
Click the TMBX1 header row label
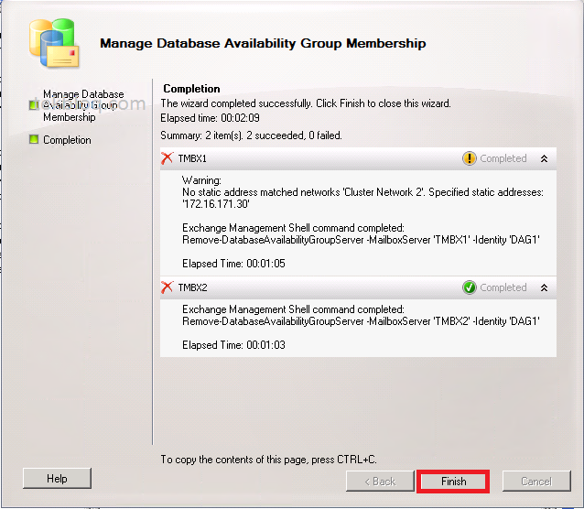(x=192, y=158)
